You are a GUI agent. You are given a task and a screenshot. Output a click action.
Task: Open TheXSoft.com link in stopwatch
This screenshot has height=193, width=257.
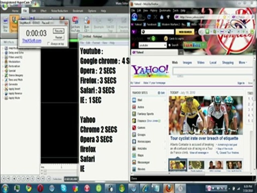[x=32, y=40]
